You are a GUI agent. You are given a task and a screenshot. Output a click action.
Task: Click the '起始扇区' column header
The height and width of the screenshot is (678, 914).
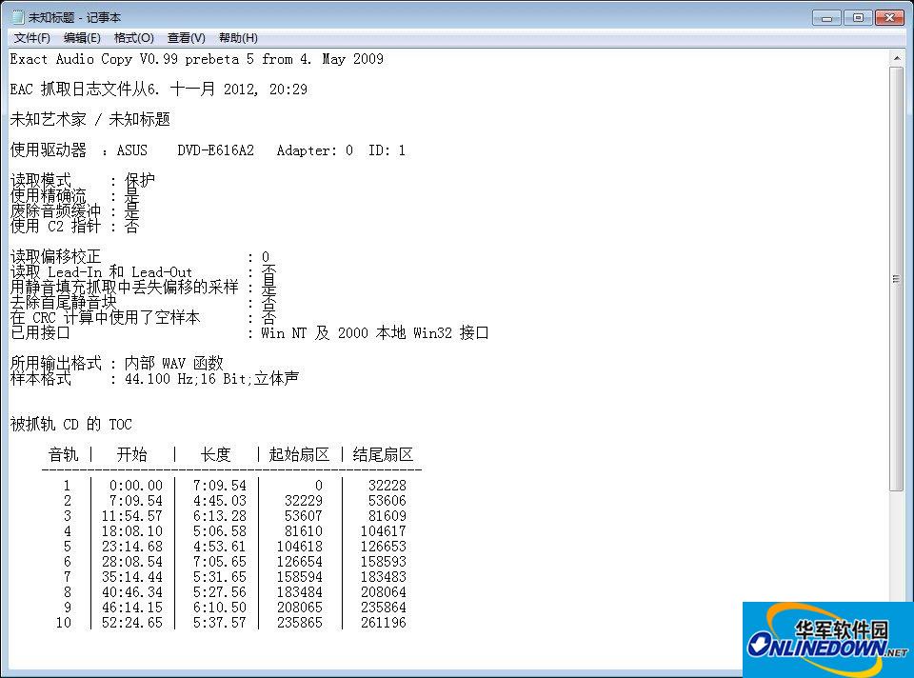(x=299, y=454)
